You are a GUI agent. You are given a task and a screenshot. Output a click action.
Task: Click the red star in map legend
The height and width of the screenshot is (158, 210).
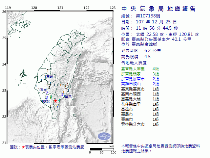tap(23, 147)
